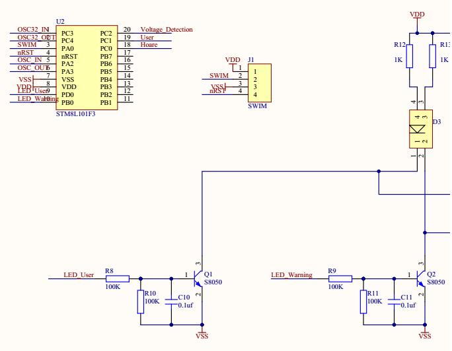Select resistor R10 symbol
The image size is (452, 351).
click(140, 302)
